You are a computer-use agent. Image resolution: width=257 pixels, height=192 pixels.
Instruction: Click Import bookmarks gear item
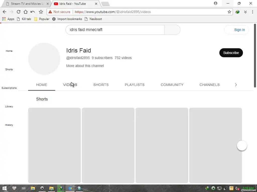coord(67,19)
